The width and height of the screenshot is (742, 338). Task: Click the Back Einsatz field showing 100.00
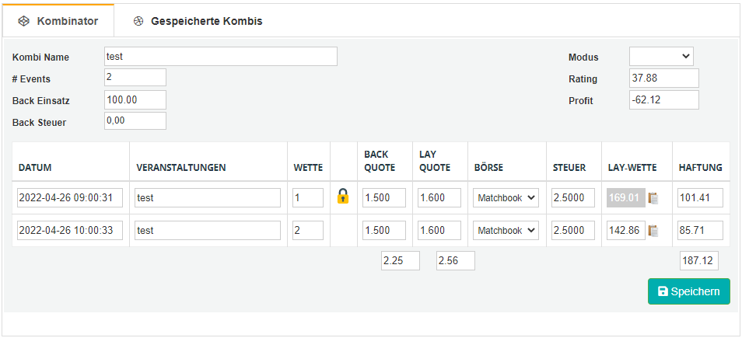coord(135,99)
